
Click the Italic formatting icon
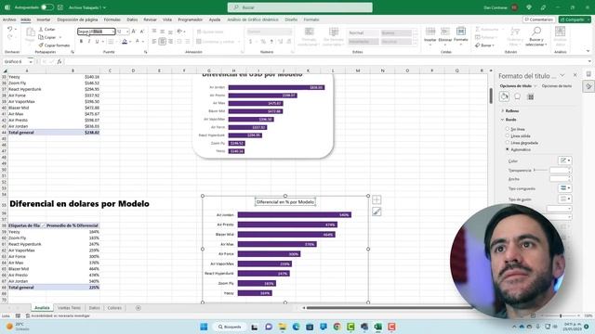click(x=89, y=41)
